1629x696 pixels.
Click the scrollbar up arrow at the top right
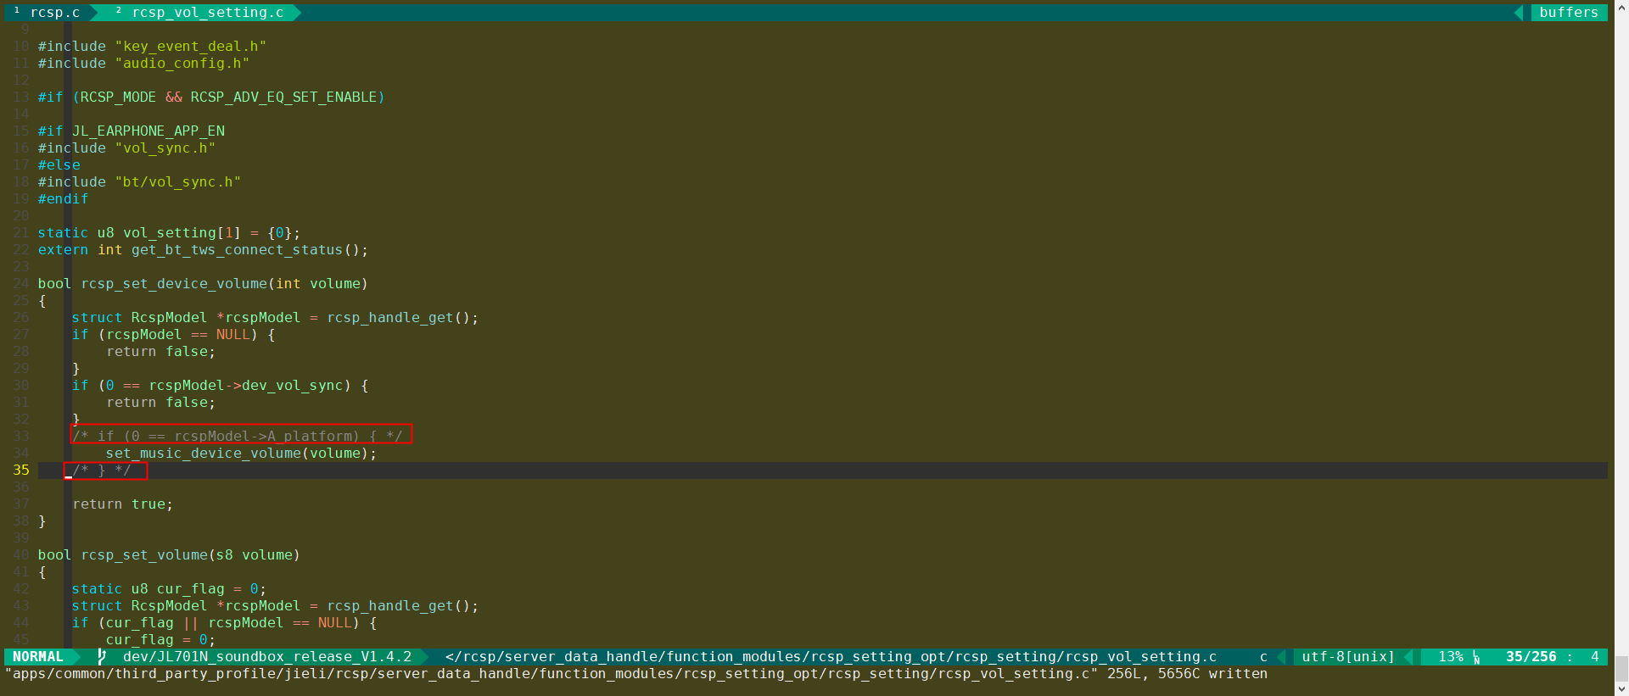pos(1621,7)
